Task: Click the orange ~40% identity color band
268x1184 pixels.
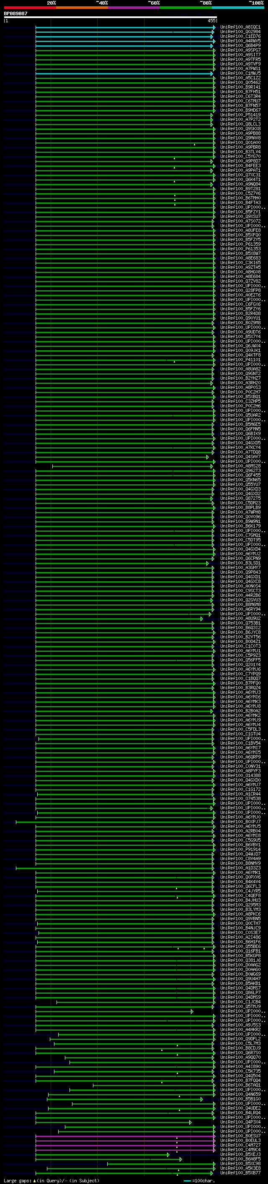Action: [82, 8]
